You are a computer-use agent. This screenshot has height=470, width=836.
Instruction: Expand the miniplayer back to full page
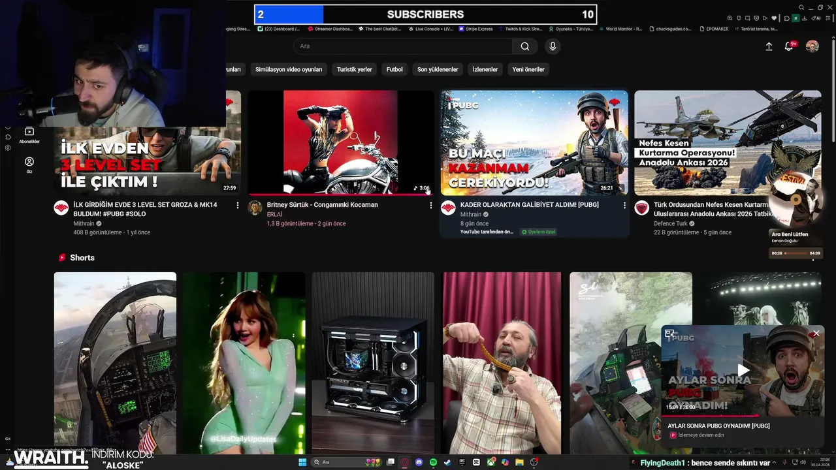(669, 334)
